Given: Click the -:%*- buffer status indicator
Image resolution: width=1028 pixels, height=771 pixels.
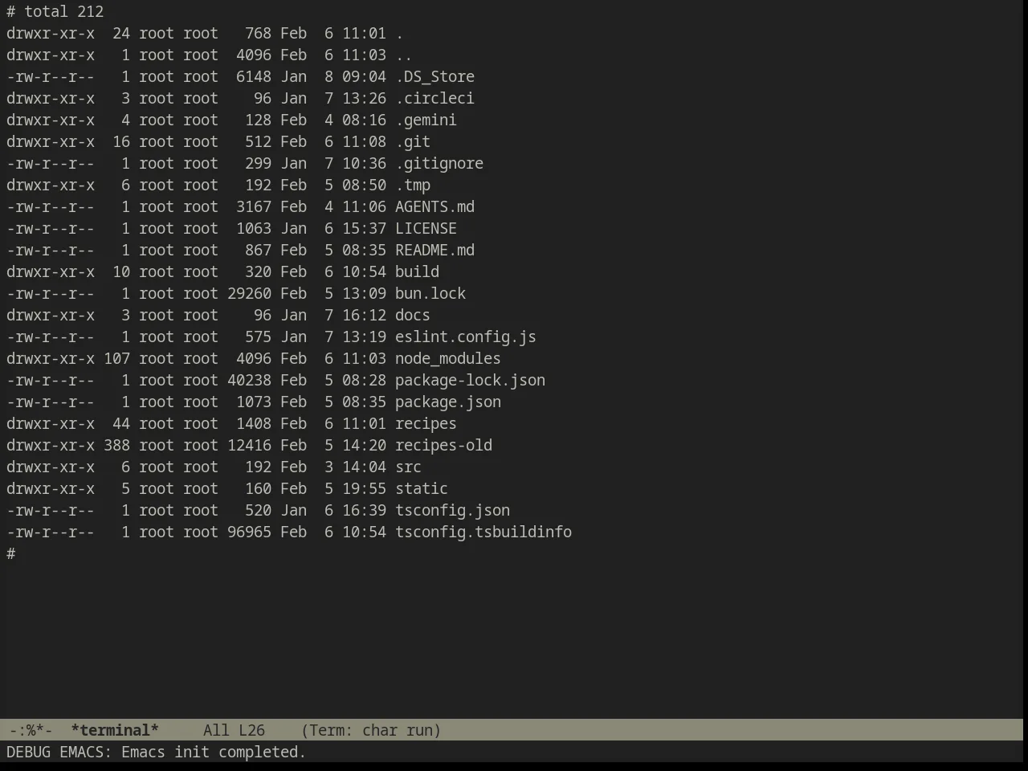Looking at the screenshot, I should [x=31, y=730].
